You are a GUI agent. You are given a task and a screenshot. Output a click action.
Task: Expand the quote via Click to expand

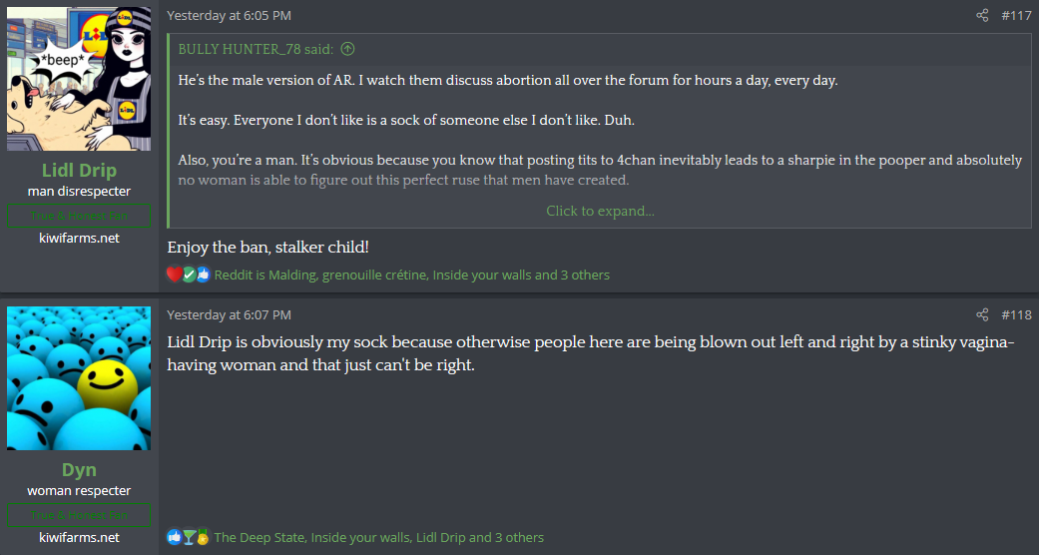point(600,211)
